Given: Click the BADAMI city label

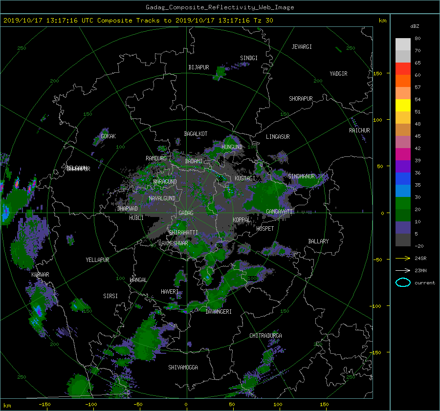Looking at the screenshot, I should point(194,161).
